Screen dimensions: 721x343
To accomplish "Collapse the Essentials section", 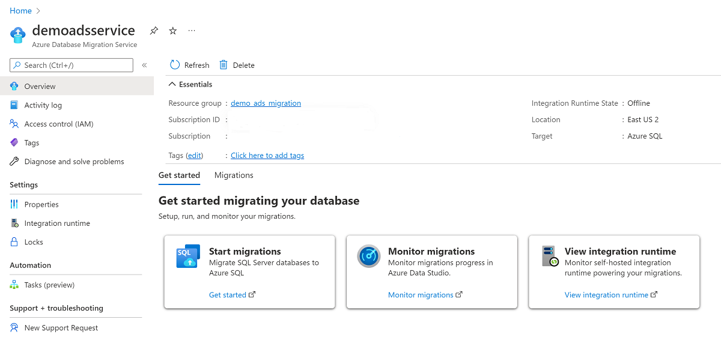I will coord(190,85).
